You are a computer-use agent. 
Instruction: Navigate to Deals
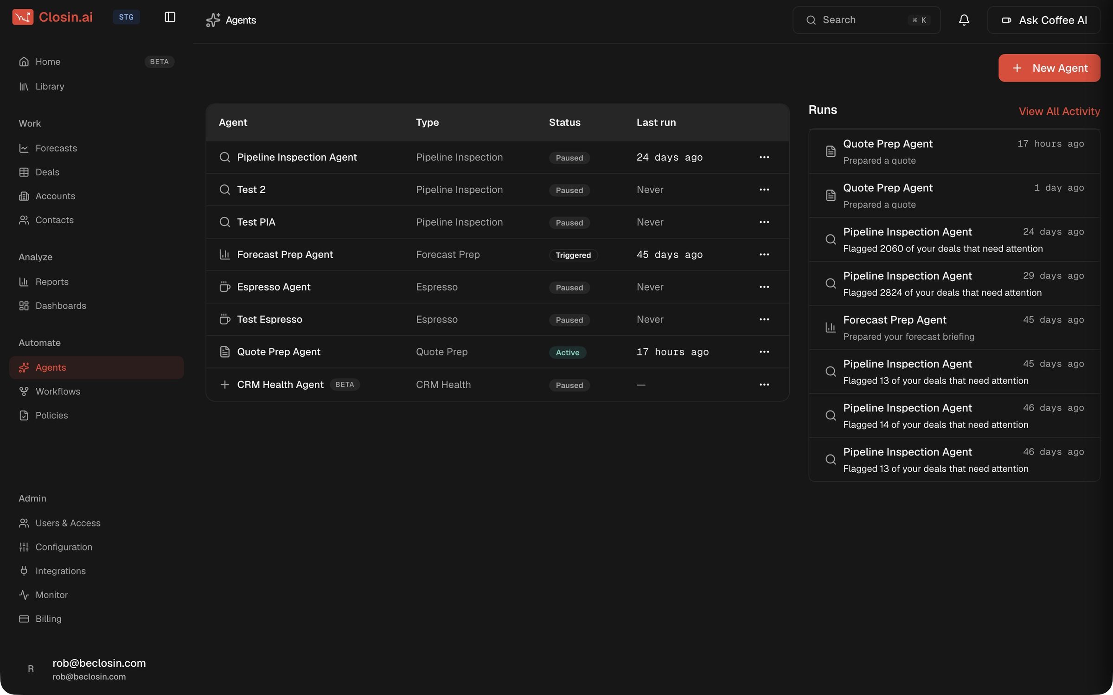tap(96, 172)
